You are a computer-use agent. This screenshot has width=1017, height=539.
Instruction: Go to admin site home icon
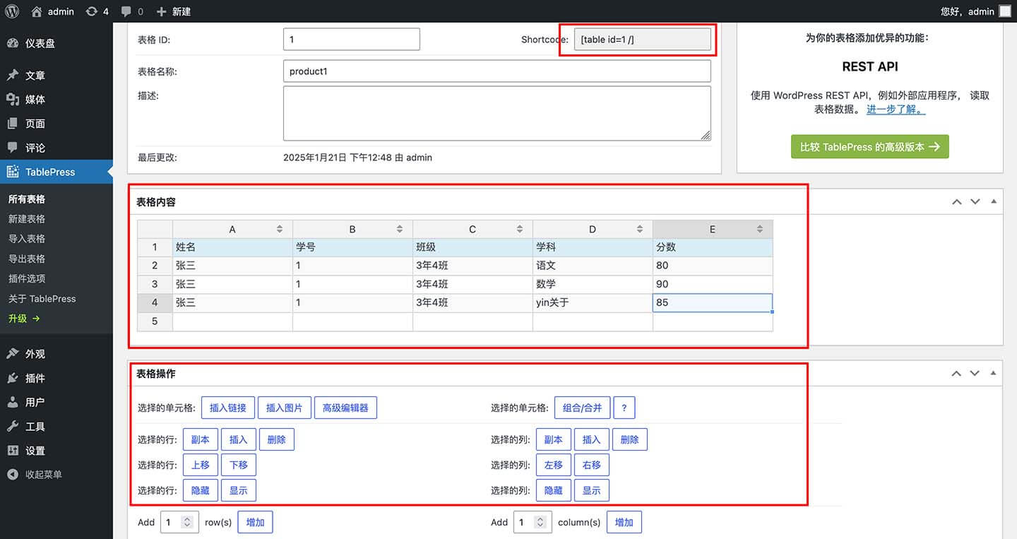tap(37, 11)
